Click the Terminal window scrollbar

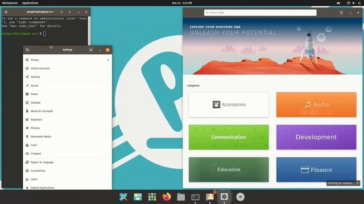click(89, 30)
